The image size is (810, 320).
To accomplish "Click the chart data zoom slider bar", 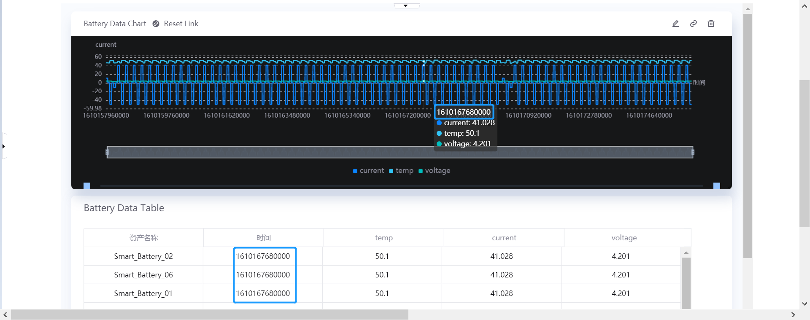I will (x=400, y=152).
